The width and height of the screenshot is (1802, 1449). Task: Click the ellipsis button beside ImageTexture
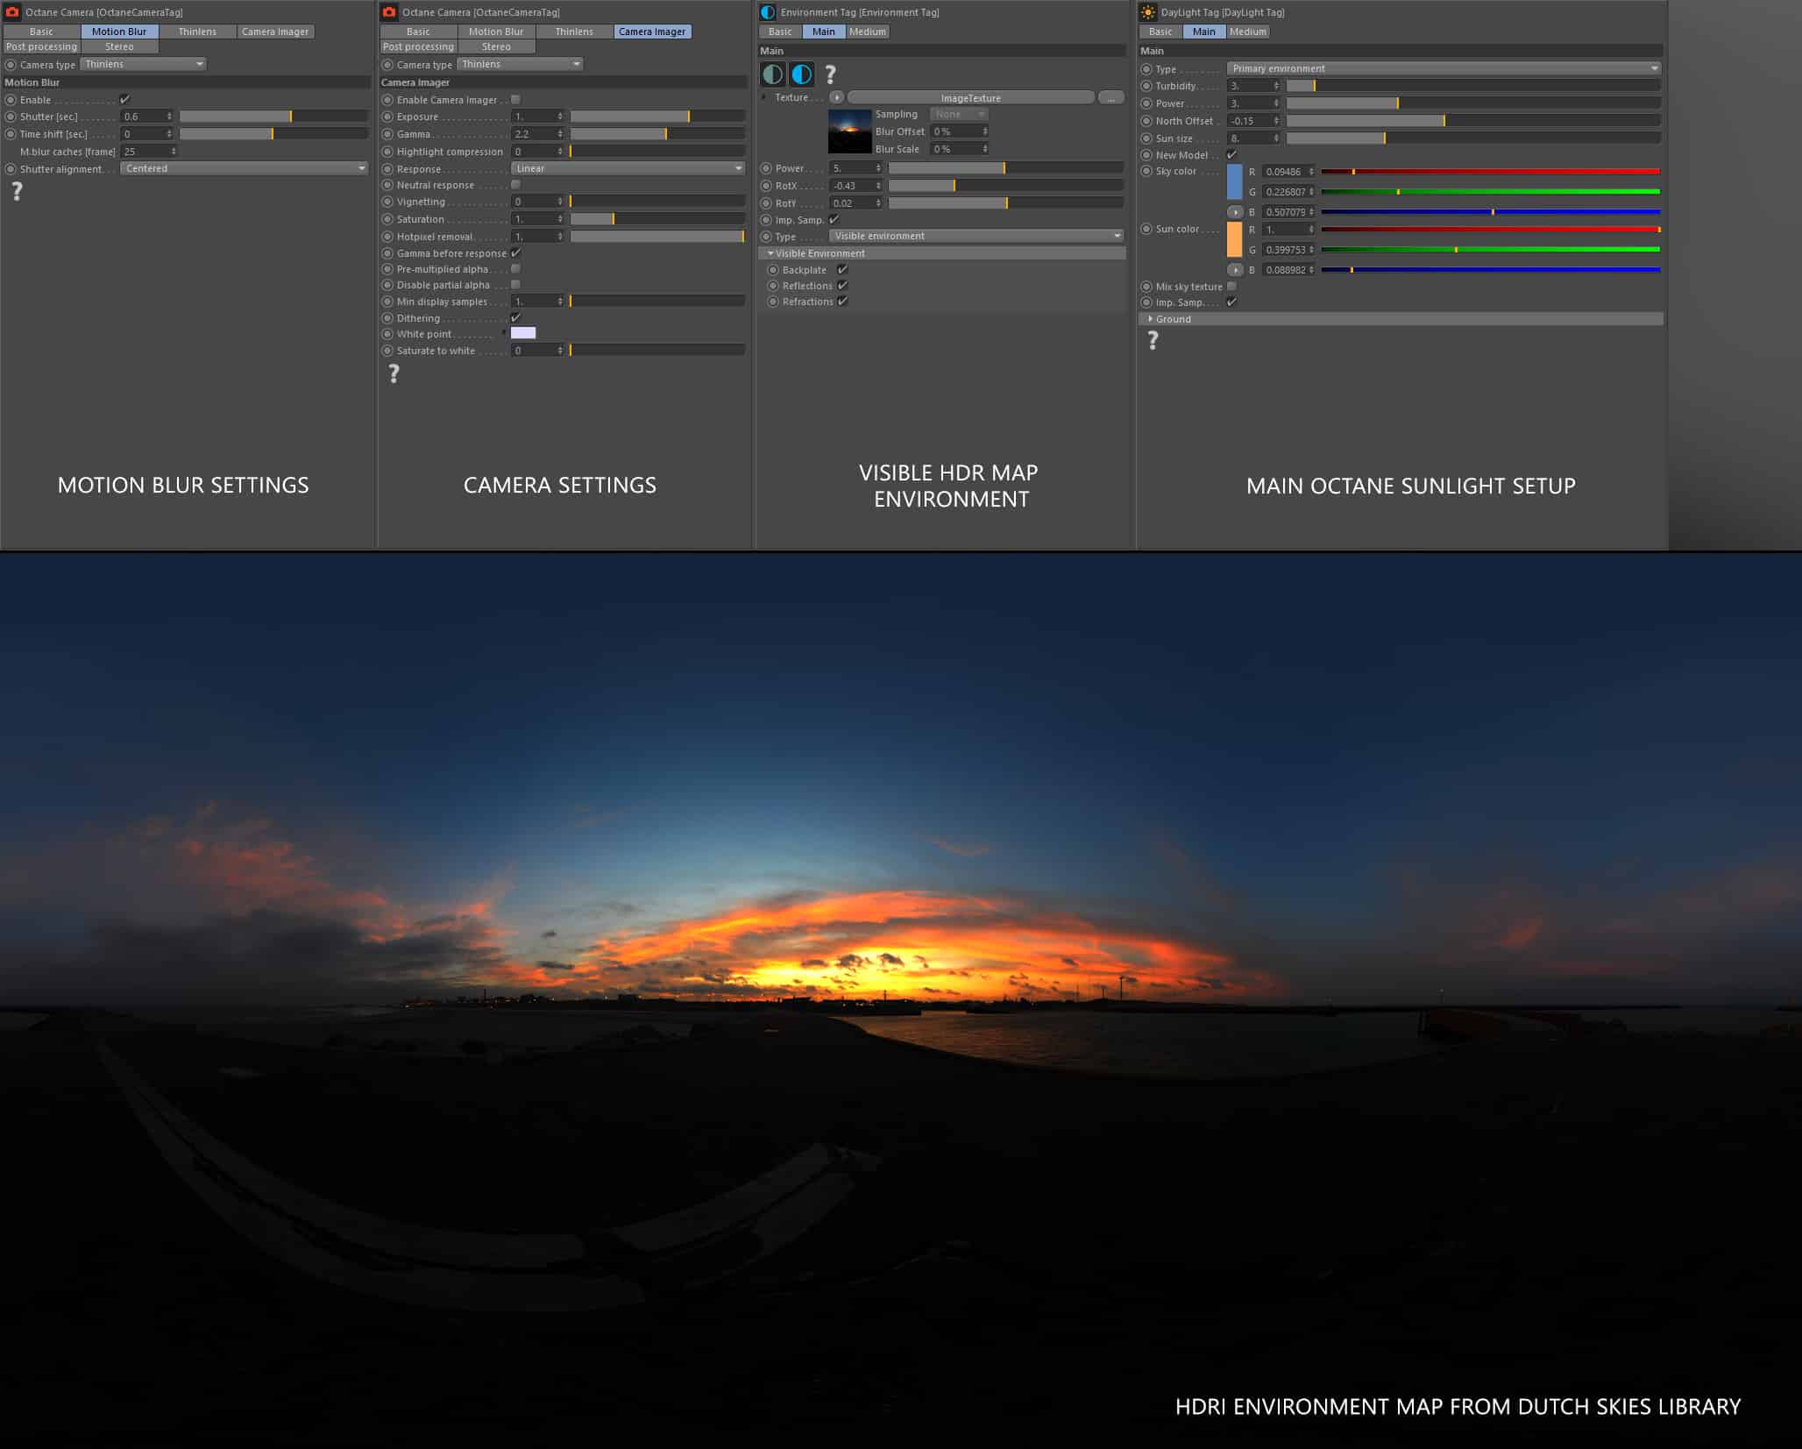pyautogui.click(x=1110, y=97)
